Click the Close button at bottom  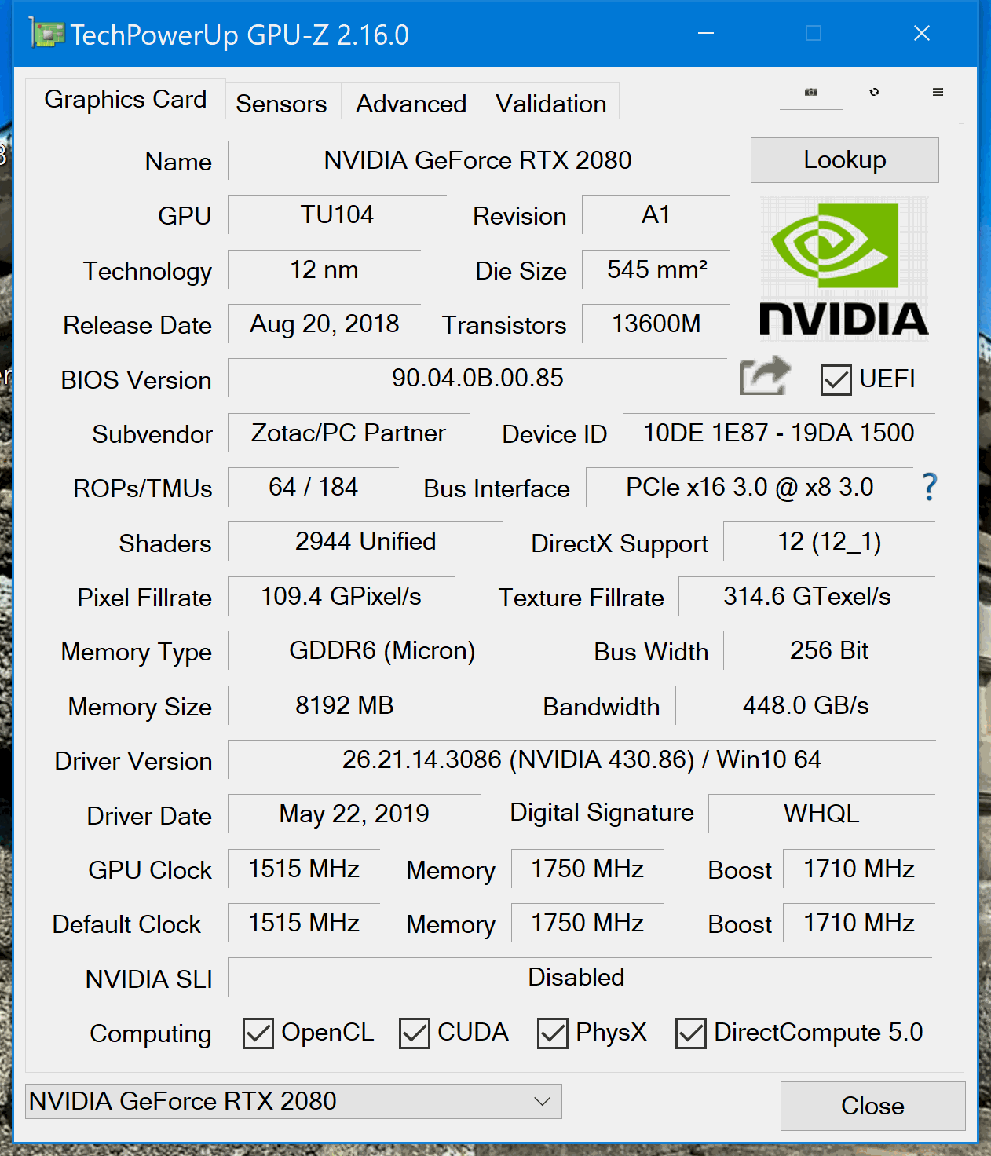[872, 1106]
